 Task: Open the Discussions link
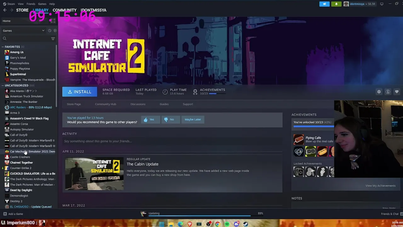click(138, 104)
